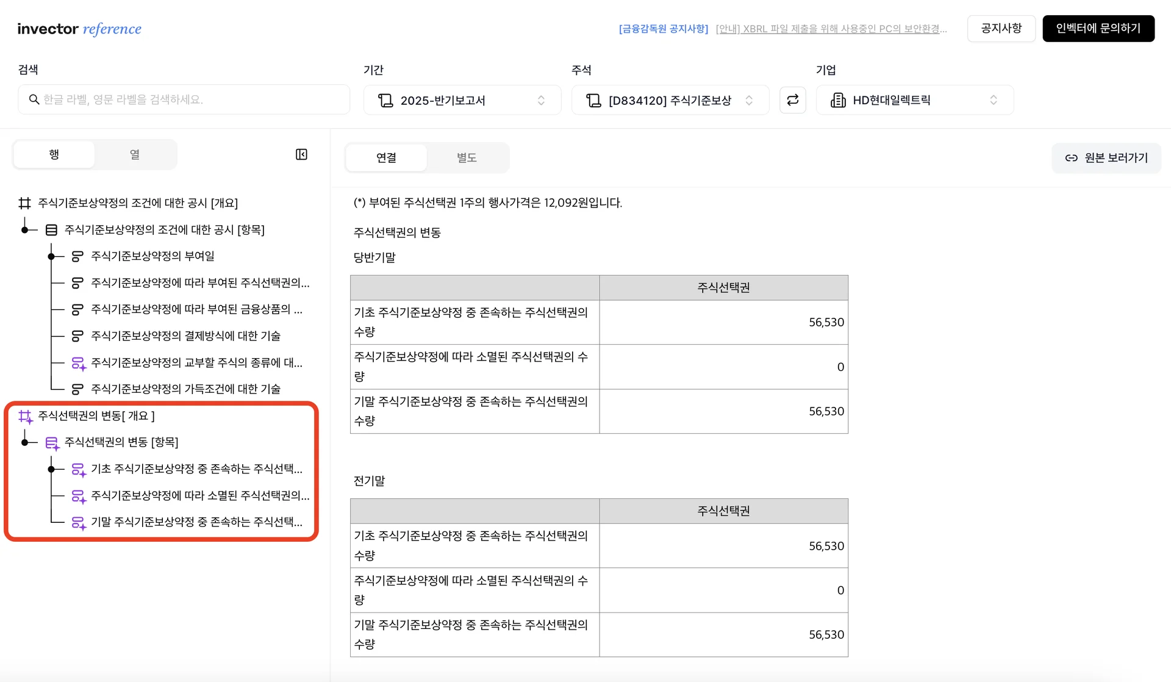Click the icon beside 주식기준보상약정의 부여일
Viewport: 1171px width, 682px height.
[x=77, y=256]
